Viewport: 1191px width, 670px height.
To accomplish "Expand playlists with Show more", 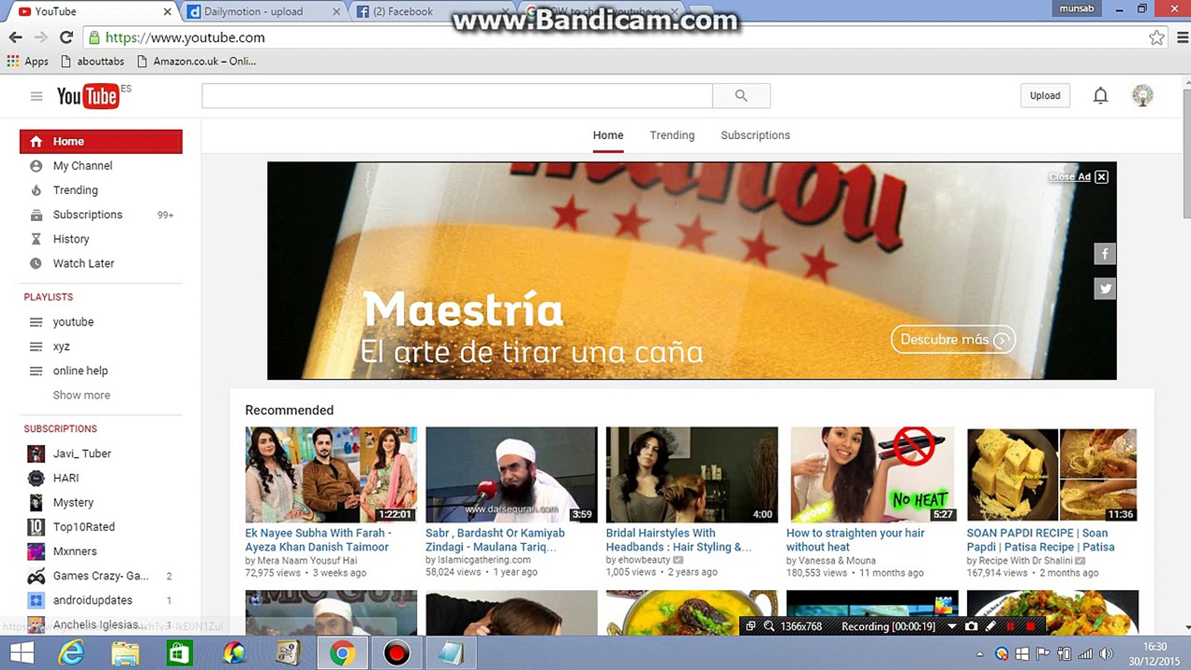I will 81,395.
